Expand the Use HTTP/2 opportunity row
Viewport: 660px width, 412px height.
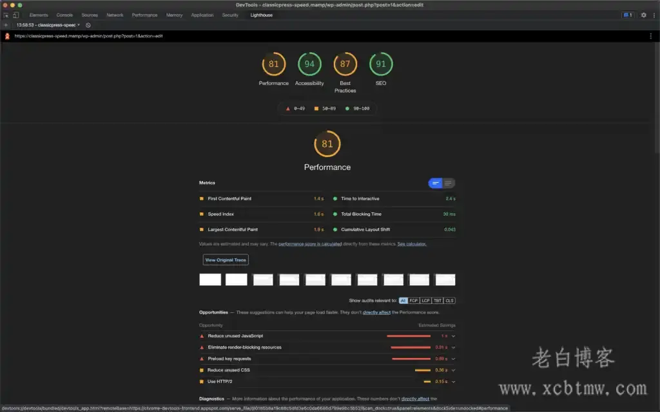coord(453,382)
